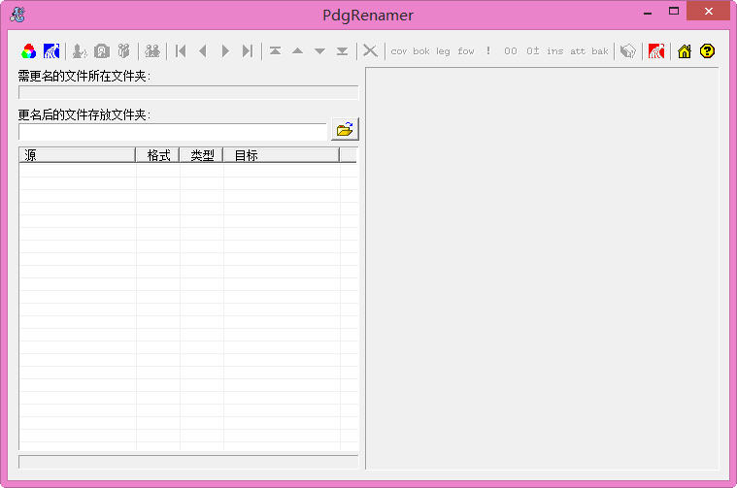
Task: Click the '00' toolbar button
Action: click(511, 51)
